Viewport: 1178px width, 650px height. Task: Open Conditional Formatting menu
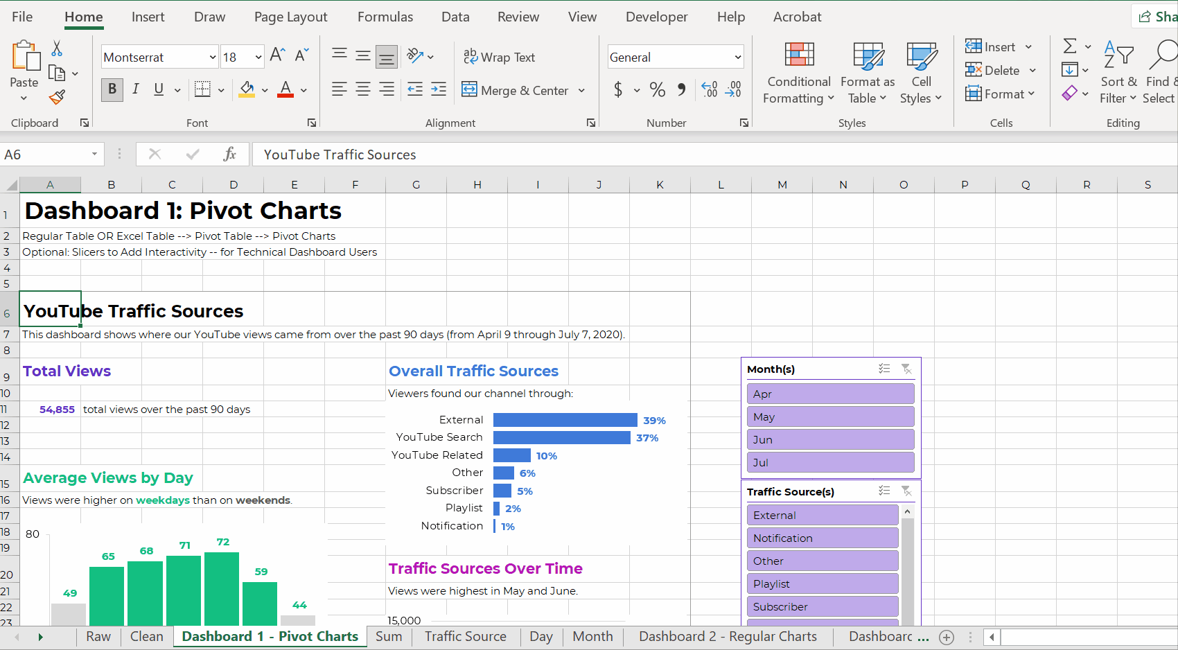pos(799,73)
